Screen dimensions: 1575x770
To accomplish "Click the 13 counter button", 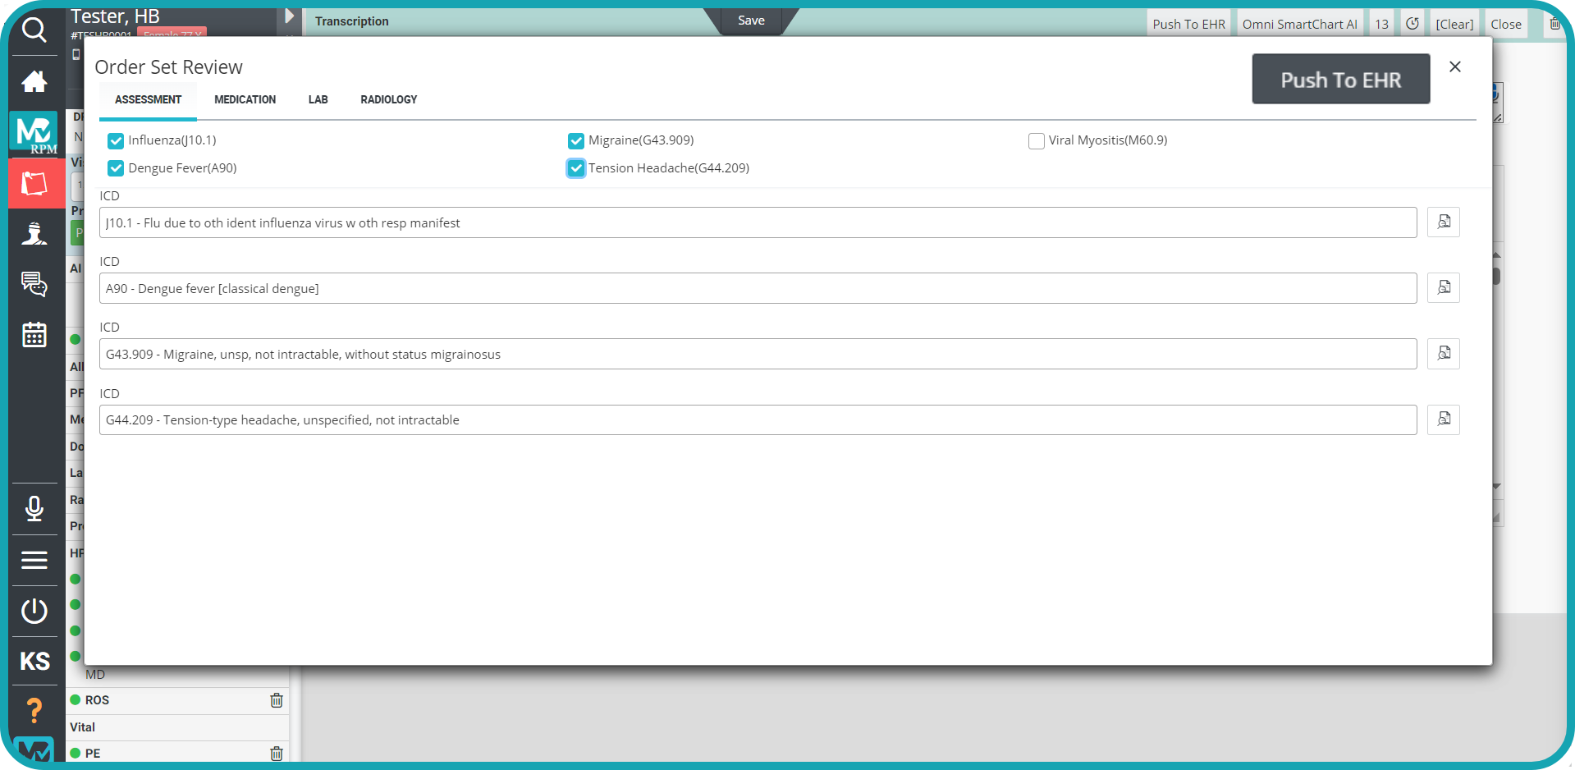I will [1382, 24].
